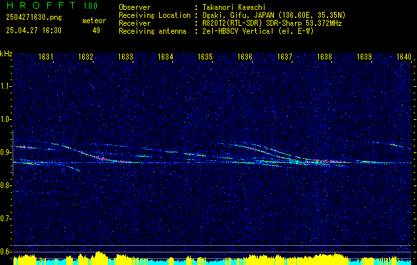Select the file name 2504271630.png
417x265 pixels.
(x=34, y=18)
